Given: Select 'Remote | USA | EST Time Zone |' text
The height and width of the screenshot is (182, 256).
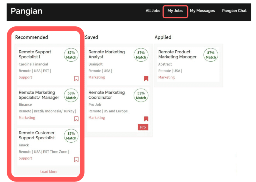Looking at the screenshot, I should [x=44, y=152].
